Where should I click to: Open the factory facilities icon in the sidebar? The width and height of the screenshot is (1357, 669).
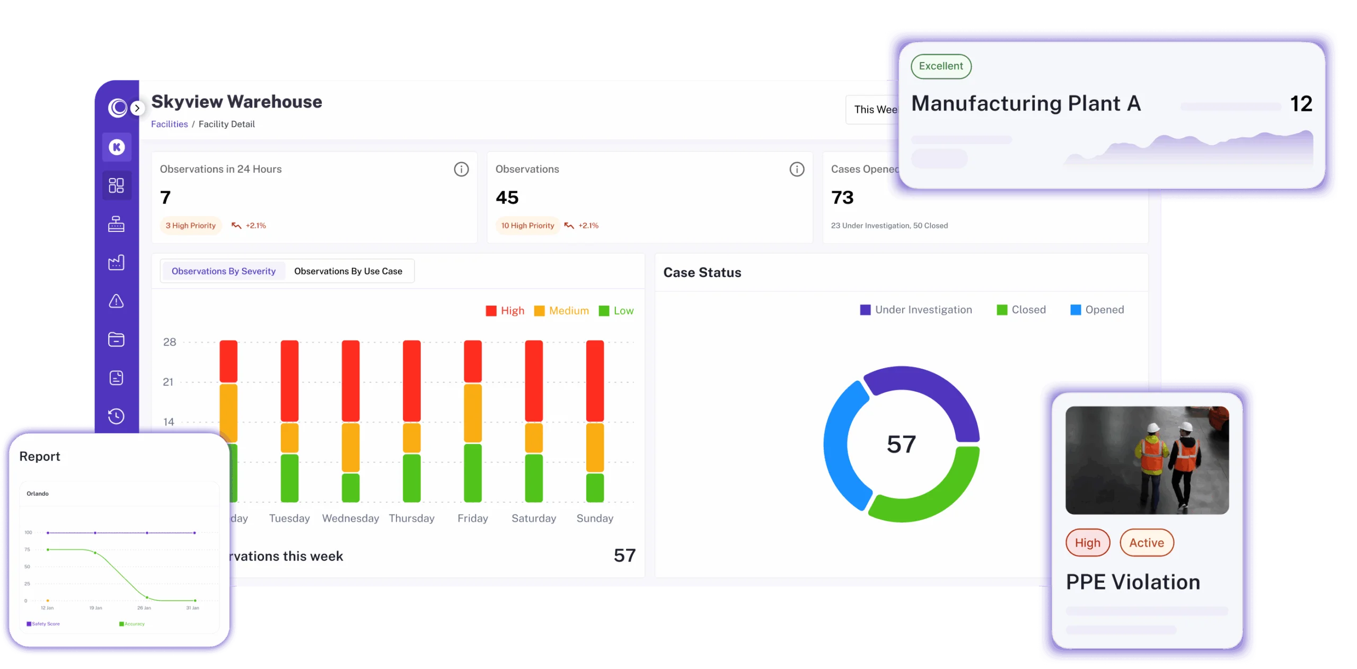pyautogui.click(x=117, y=262)
